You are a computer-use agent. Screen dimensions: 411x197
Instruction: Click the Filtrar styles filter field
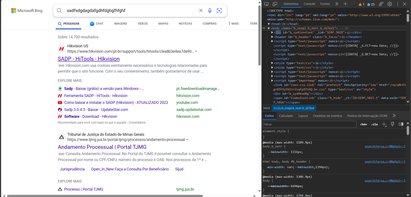click(x=309, y=124)
